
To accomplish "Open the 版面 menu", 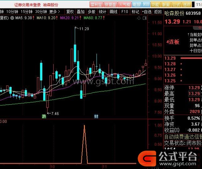I will 166,5.
